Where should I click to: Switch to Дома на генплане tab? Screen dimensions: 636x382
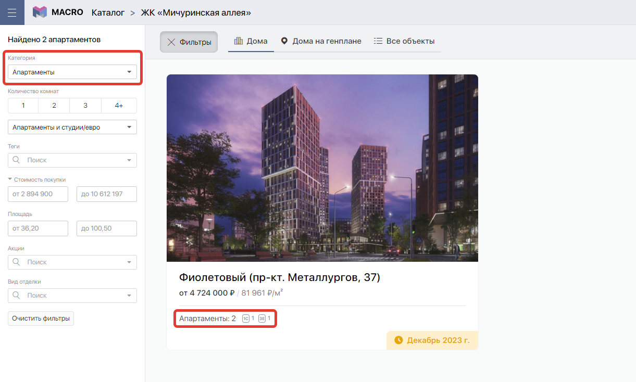[321, 41]
